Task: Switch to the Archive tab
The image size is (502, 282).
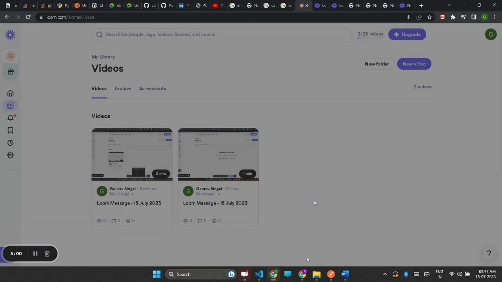Action: (x=123, y=89)
